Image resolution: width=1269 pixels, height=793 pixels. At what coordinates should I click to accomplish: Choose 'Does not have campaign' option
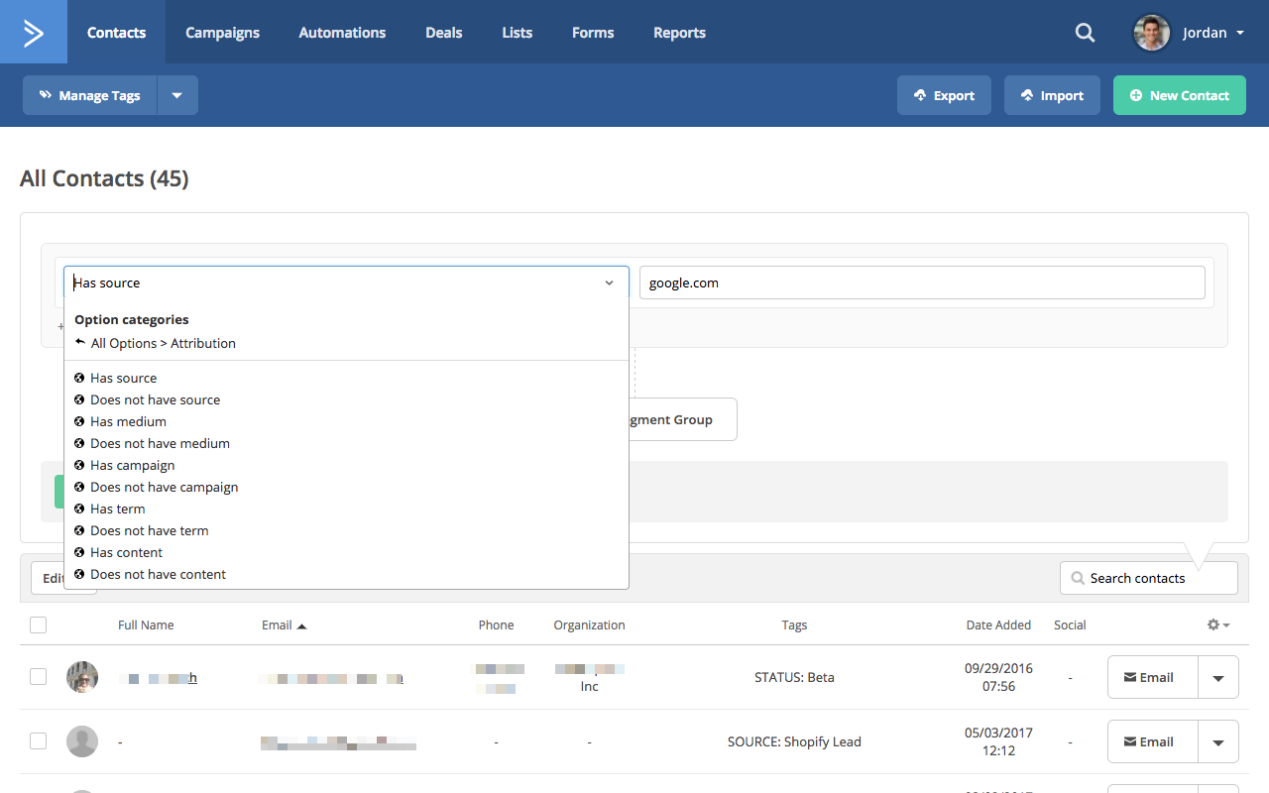click(x=164, y=487)
